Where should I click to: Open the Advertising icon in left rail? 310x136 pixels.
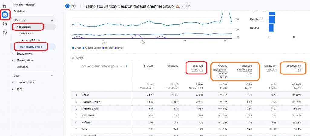pyautogui.click(x=5, y=33)
